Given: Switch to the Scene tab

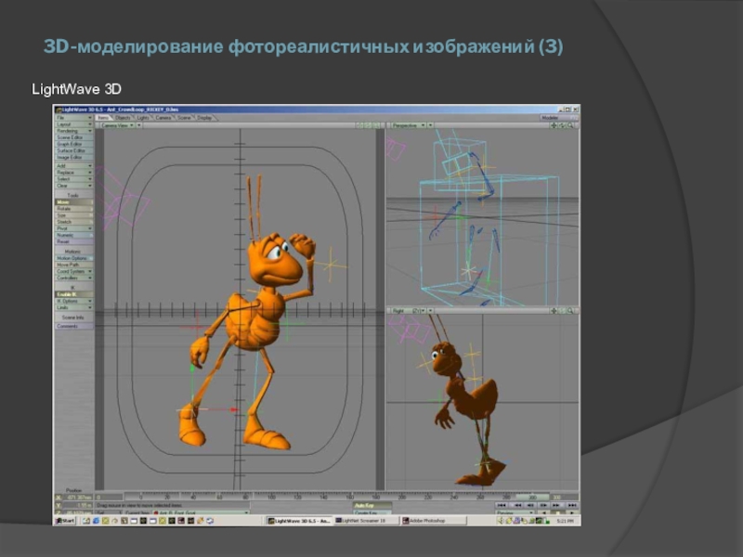Looking at the screenshot, I should coord(184,118).
